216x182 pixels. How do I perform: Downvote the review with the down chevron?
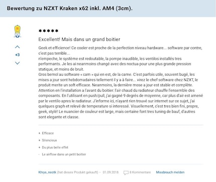[x=18, y=63]
